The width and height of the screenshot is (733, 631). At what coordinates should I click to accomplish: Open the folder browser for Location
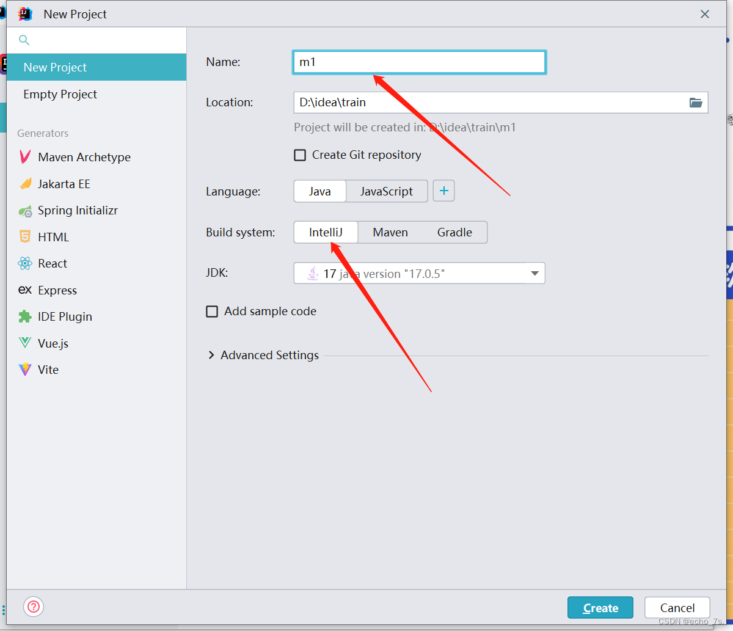(x=696, y=103)
